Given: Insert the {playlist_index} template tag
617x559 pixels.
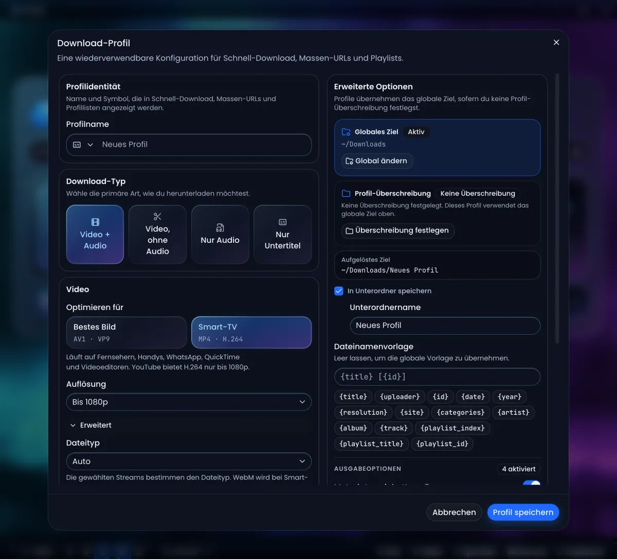Looking at the screenshot, I should tap(452, 428).
